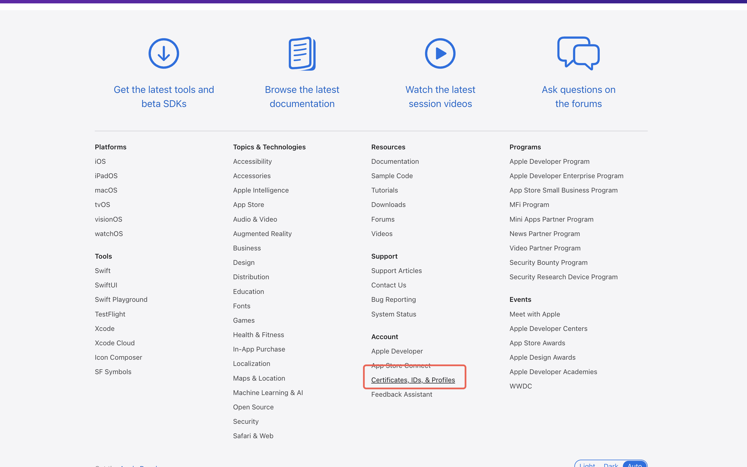This screenshot has height=467, width=747.
Task: Click the play button video icon
Action: pos(440,53)
